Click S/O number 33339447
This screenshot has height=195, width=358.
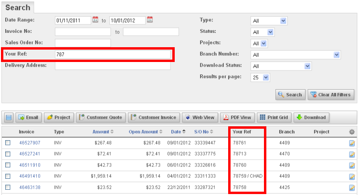tap(205, 143)
